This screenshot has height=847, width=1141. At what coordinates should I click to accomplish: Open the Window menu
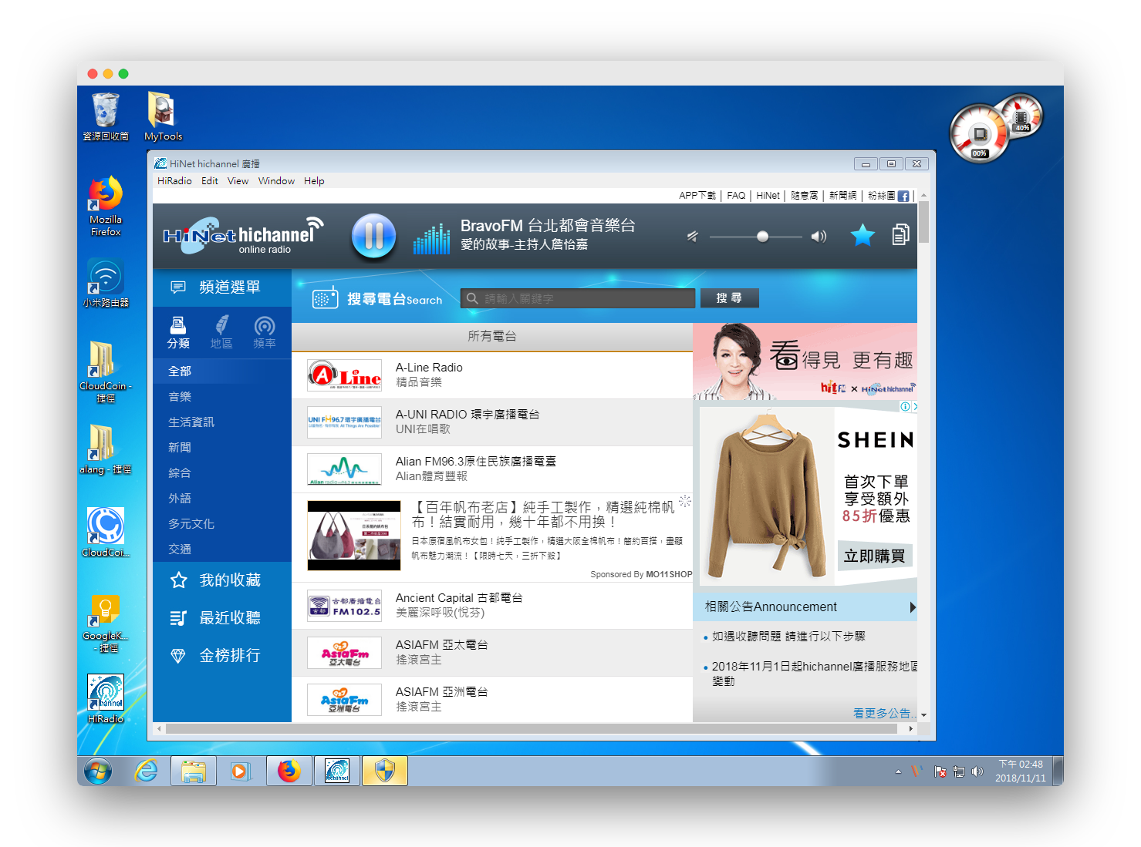[x=276, y=181]
